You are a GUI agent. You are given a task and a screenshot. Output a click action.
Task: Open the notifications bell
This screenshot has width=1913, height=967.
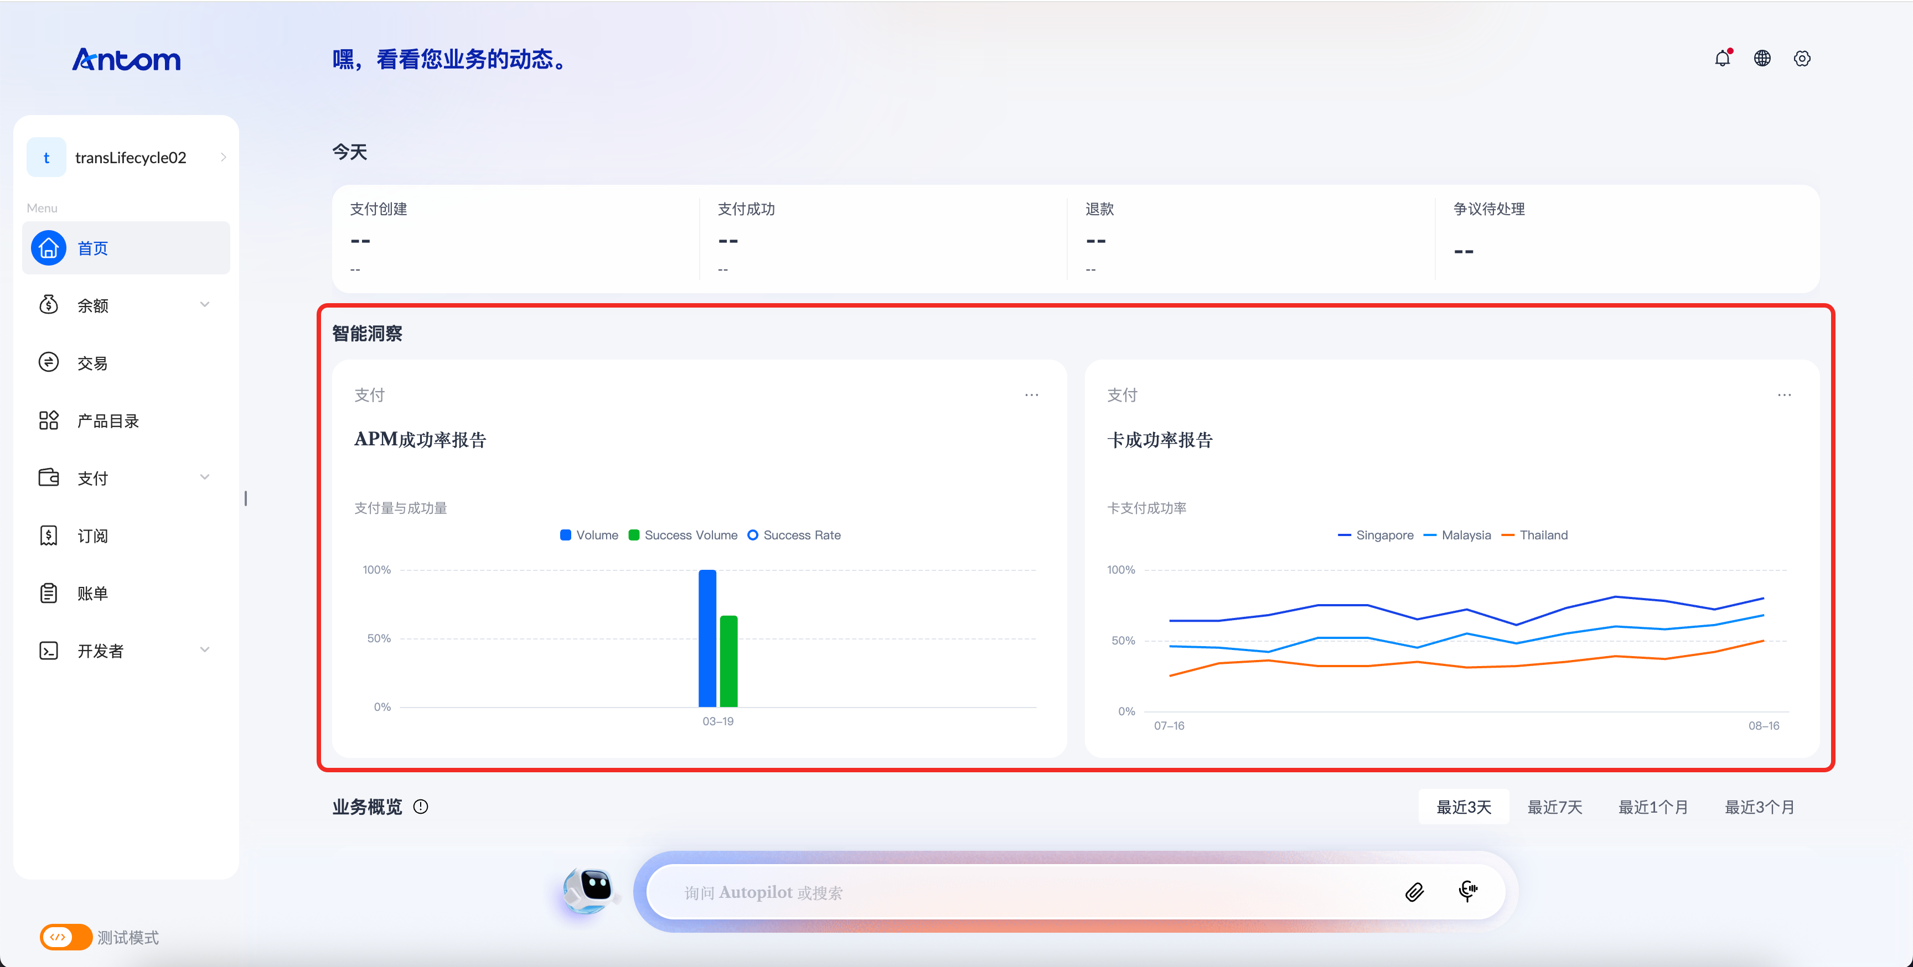[1722, 58]
